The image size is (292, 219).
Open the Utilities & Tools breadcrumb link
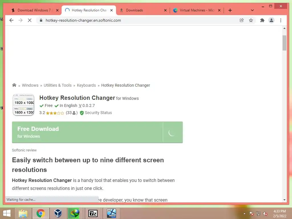pos(58,85)
